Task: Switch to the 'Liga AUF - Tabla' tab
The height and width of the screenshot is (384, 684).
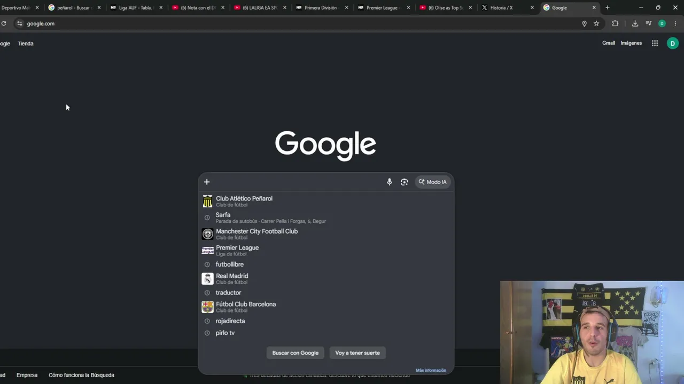Action: pyautogui.click(x=136, y=7)
